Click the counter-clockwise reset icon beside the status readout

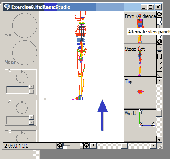tap(60, 146)
